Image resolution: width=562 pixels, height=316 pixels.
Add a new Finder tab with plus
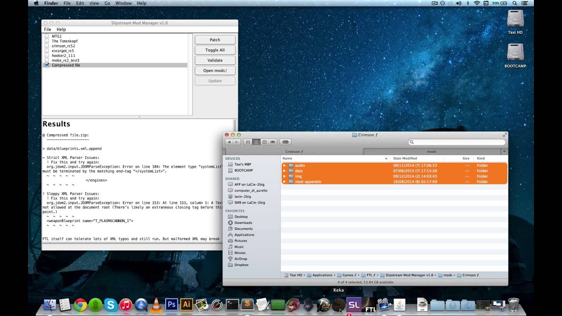pos(504,151)
